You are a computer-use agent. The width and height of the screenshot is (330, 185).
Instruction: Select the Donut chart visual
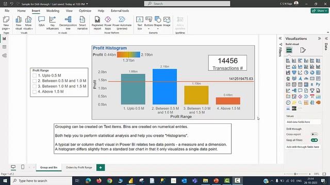tap(312, 72)
